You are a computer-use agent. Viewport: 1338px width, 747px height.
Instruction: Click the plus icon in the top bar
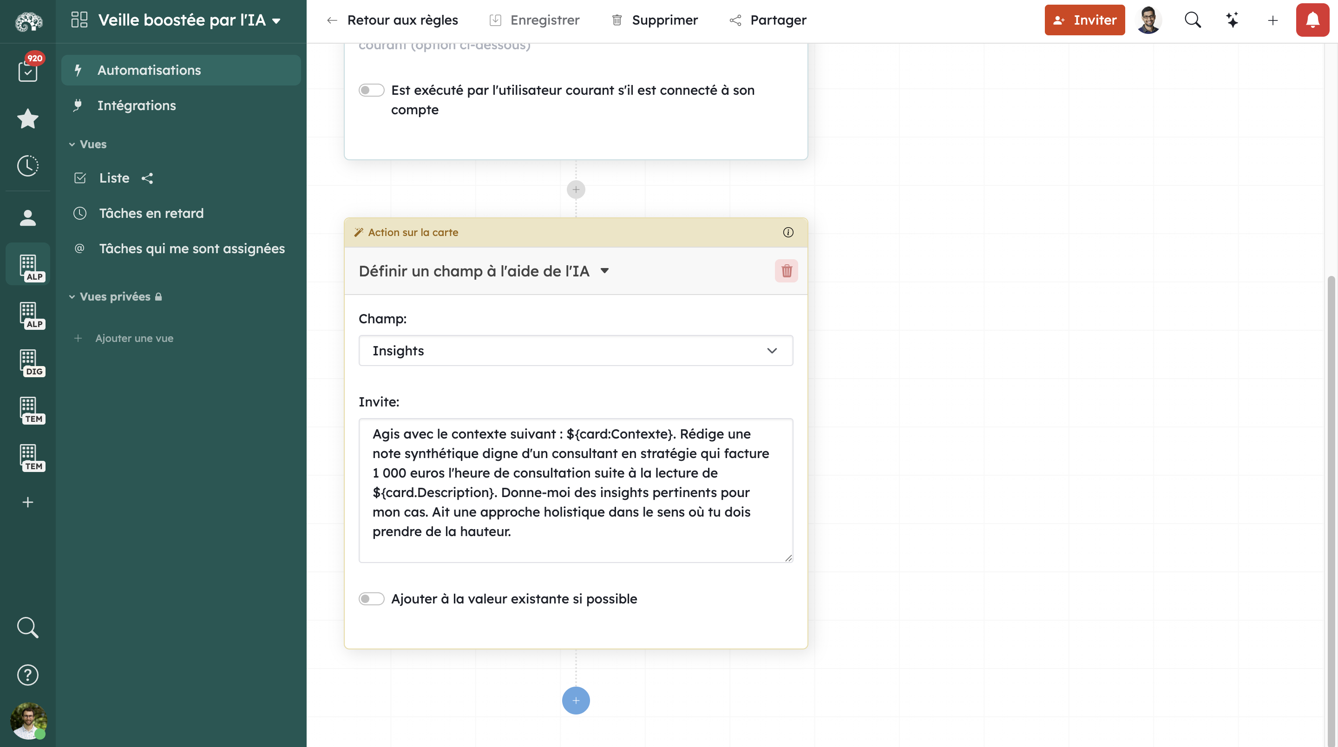point(1272,21)
